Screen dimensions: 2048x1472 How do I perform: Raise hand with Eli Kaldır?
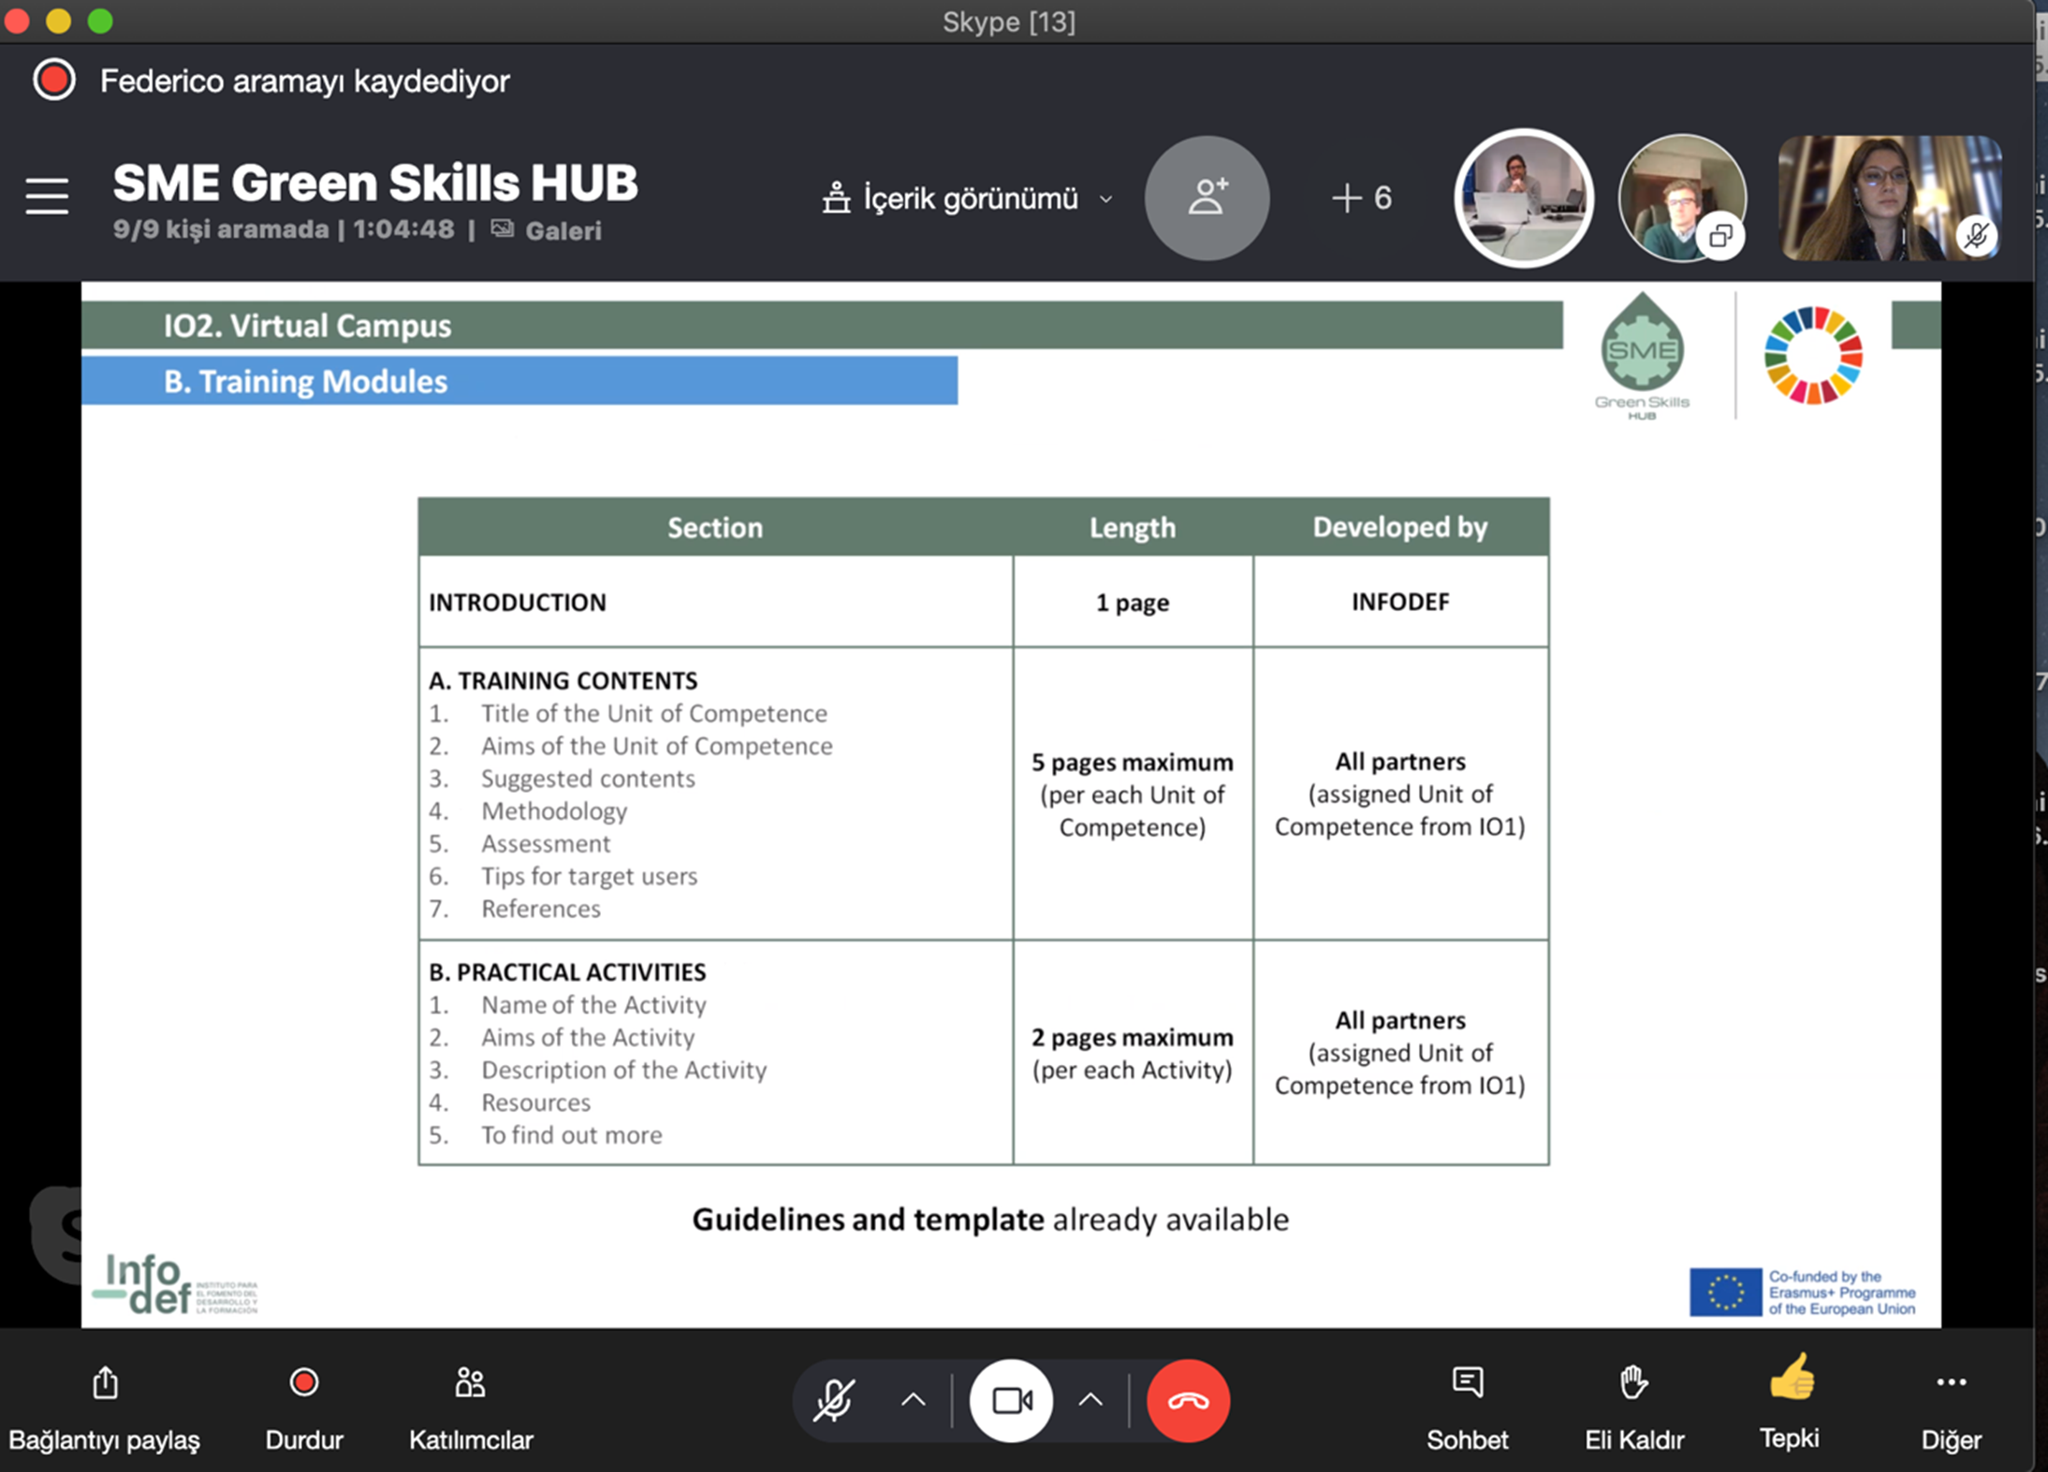coord(1633,1383)
